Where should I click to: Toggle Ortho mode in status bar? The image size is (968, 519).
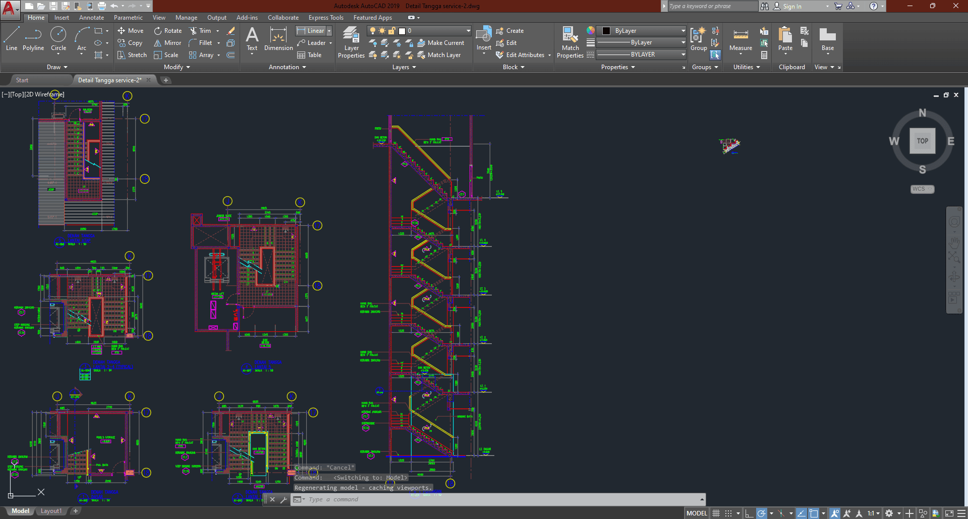tap(749, 513)
